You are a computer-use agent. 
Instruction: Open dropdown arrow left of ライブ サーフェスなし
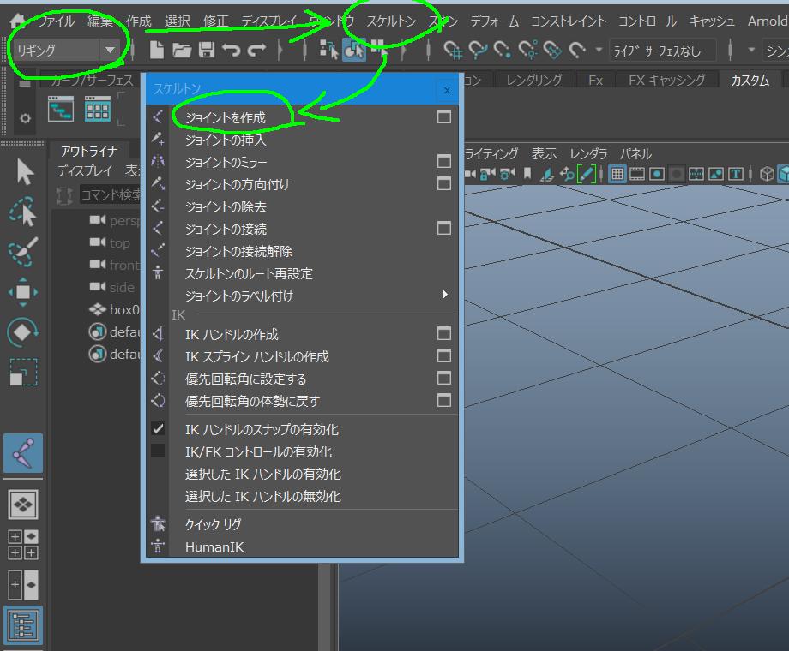pos(599,50)
